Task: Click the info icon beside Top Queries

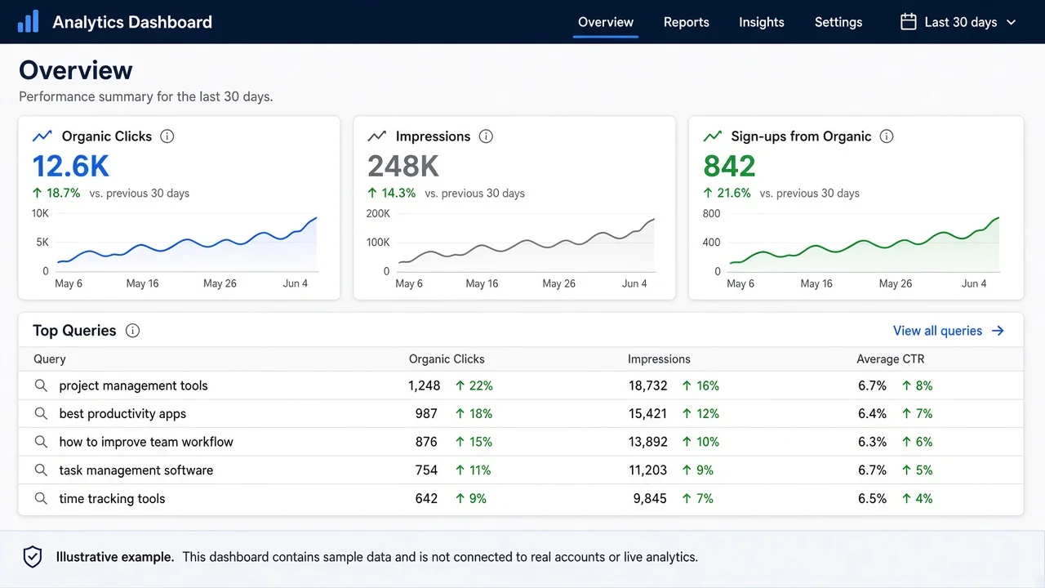Action: pos(132,331)
